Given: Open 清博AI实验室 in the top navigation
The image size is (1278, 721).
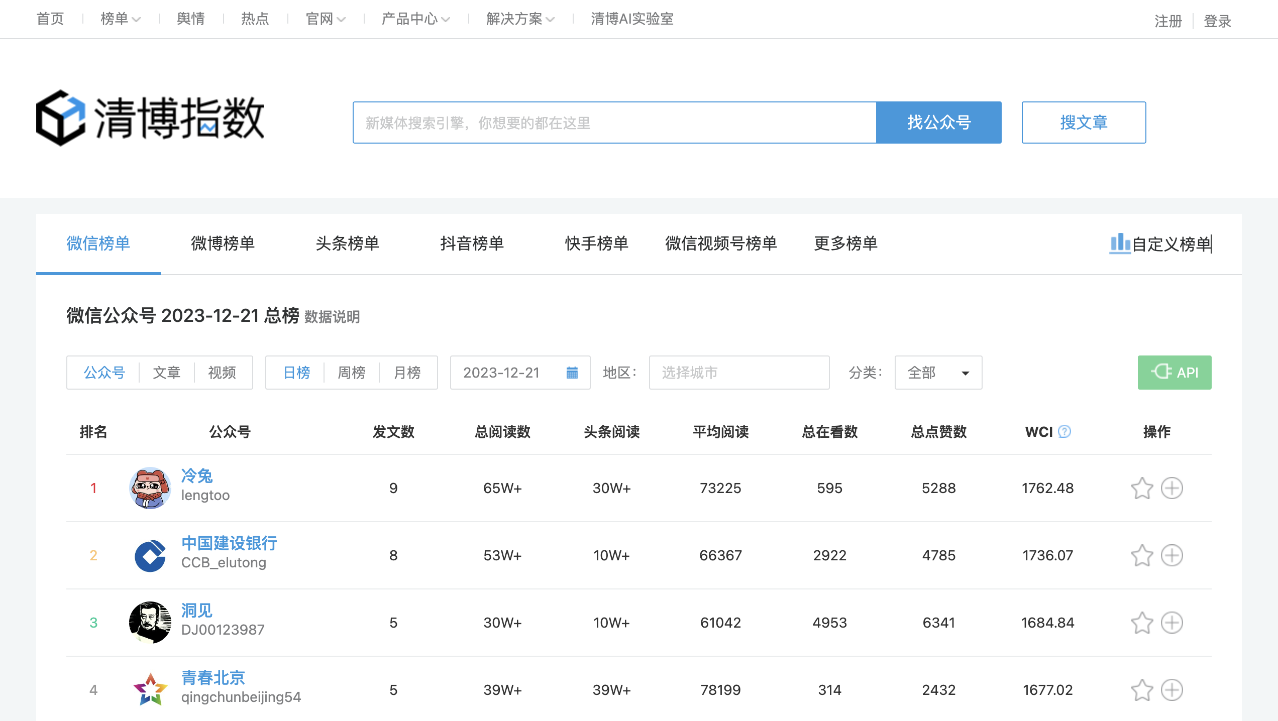Looking at the screenshot, I should (632, 19).
